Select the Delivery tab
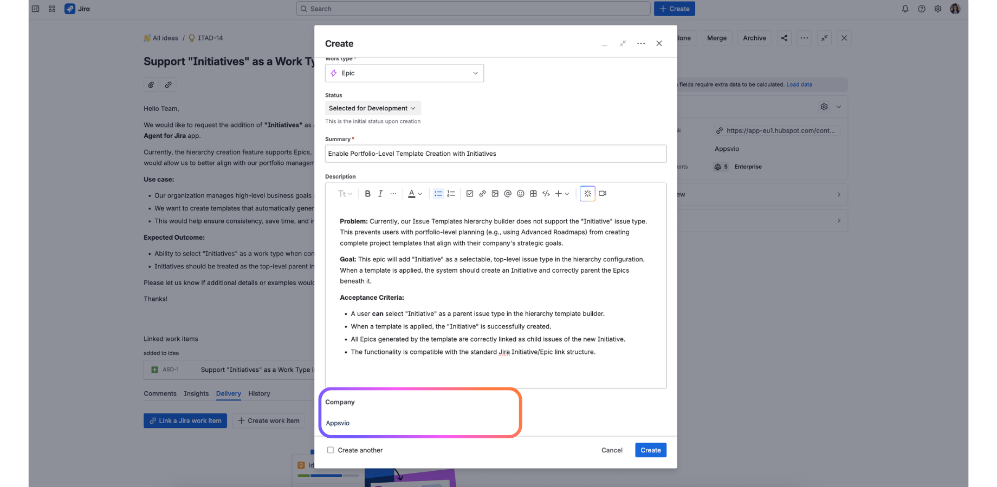The height and width of the screenshot is (487, 997). [229, 393]
